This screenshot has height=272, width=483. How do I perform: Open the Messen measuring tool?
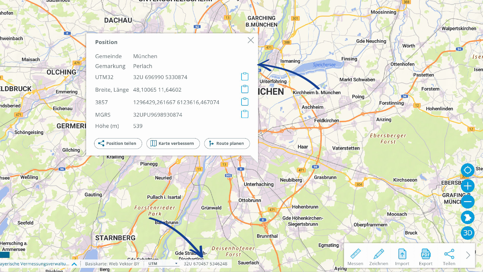(355, 257)
